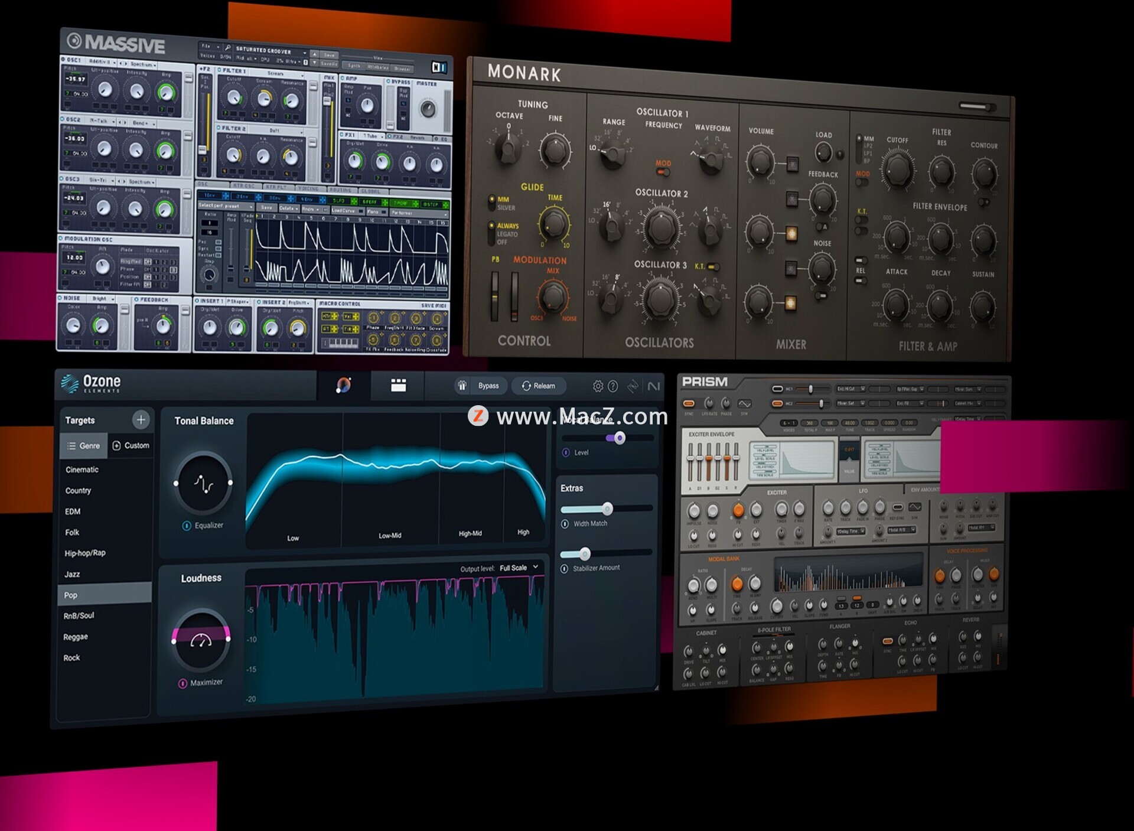
Task: Click the Relearn button in Ozone
Action: [x=538, y=386]
